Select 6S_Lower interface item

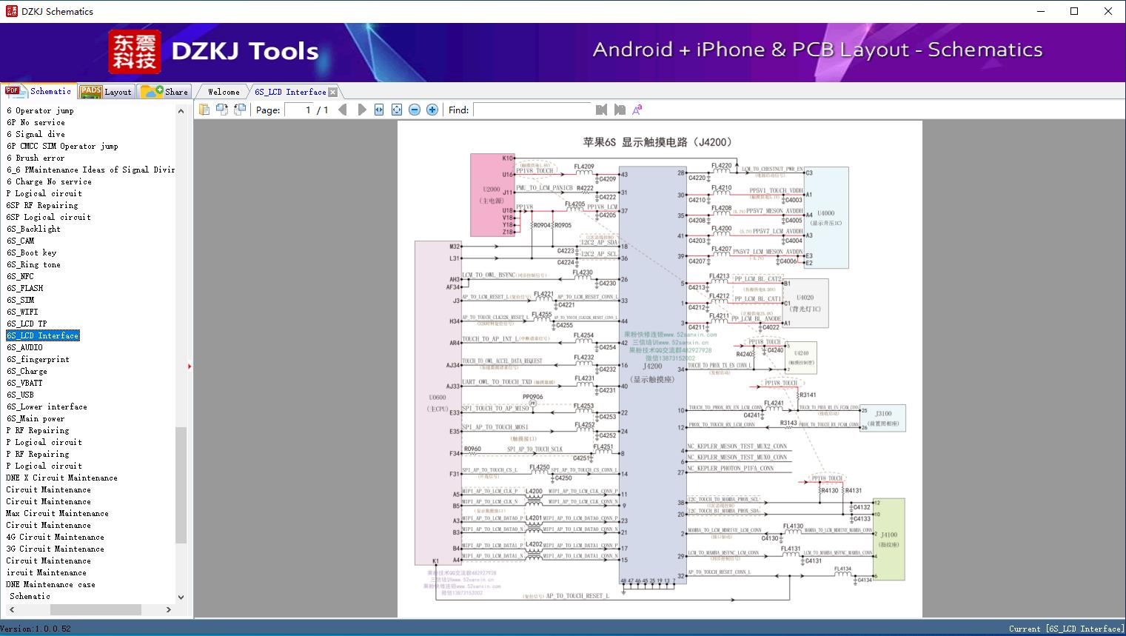pyautogui.click(x=47, y=406)
